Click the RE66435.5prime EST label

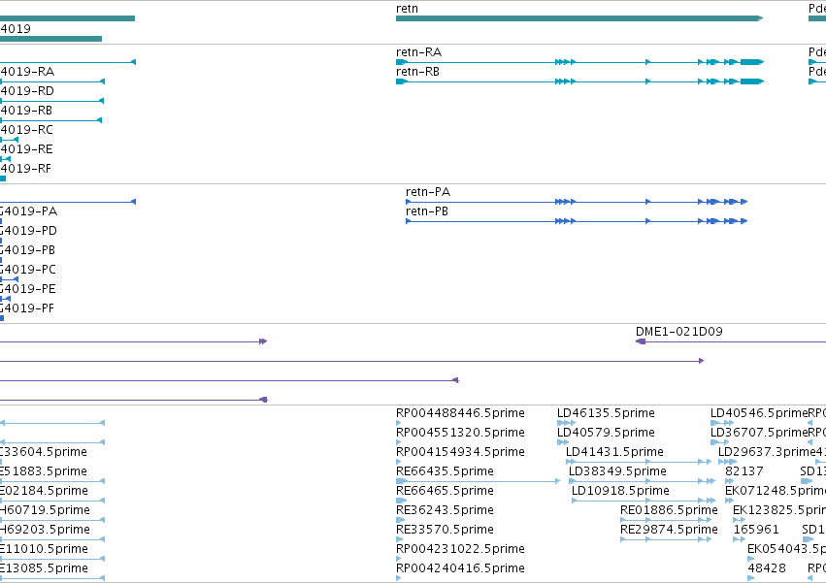click(x=445, y=470)
